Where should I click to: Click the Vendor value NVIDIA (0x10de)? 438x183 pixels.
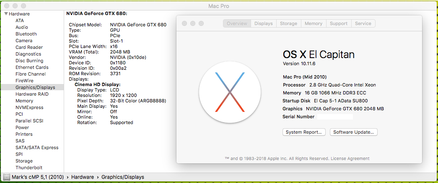(x=128, y=57)
